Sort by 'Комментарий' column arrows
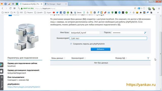Viewport: 162px width, 91px height. [x=85, y=58]
